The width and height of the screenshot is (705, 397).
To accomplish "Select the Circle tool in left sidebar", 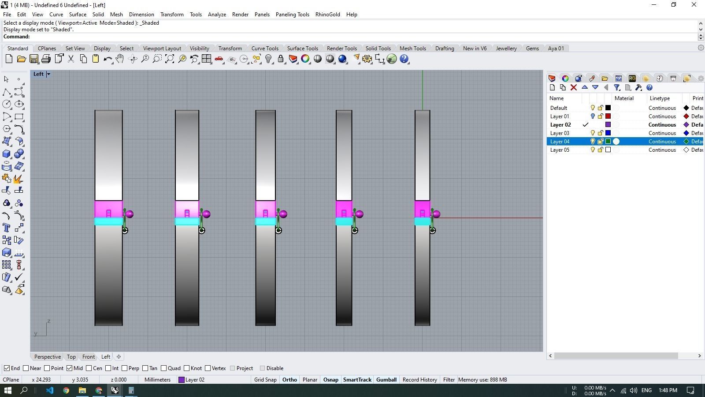I will pos(6,104).
